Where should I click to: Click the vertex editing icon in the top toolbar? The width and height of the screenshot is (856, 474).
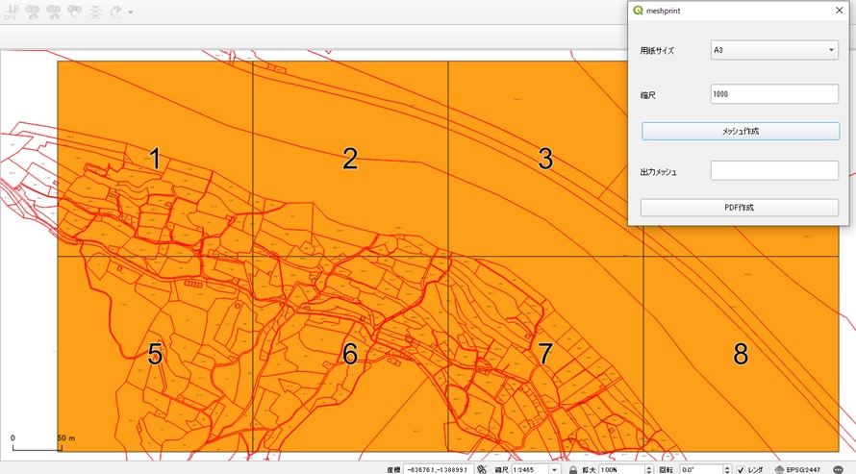tap(13, 12)
